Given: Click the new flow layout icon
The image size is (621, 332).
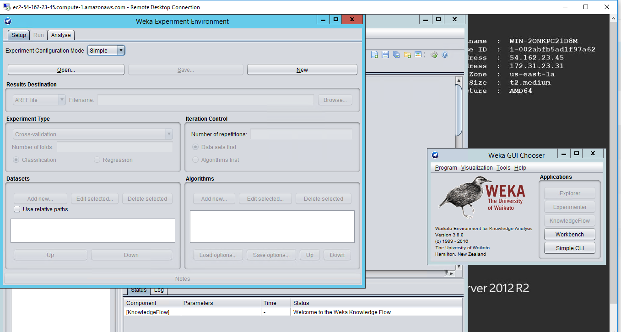Looking at the screenshot, I should point(374,55).
